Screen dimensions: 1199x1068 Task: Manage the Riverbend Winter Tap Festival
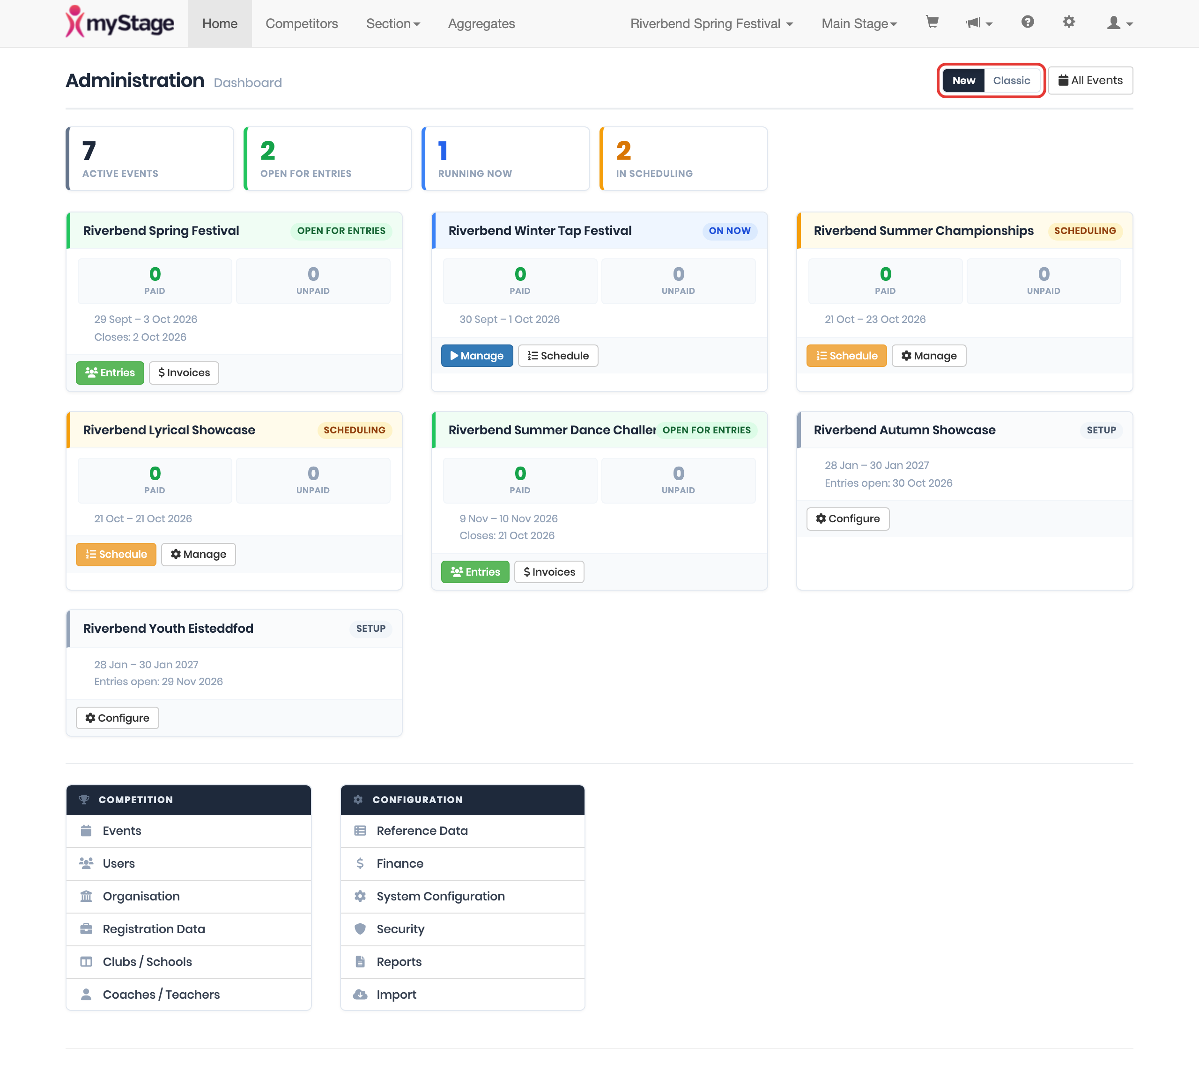pyautogui.click(x=477, y=356)
